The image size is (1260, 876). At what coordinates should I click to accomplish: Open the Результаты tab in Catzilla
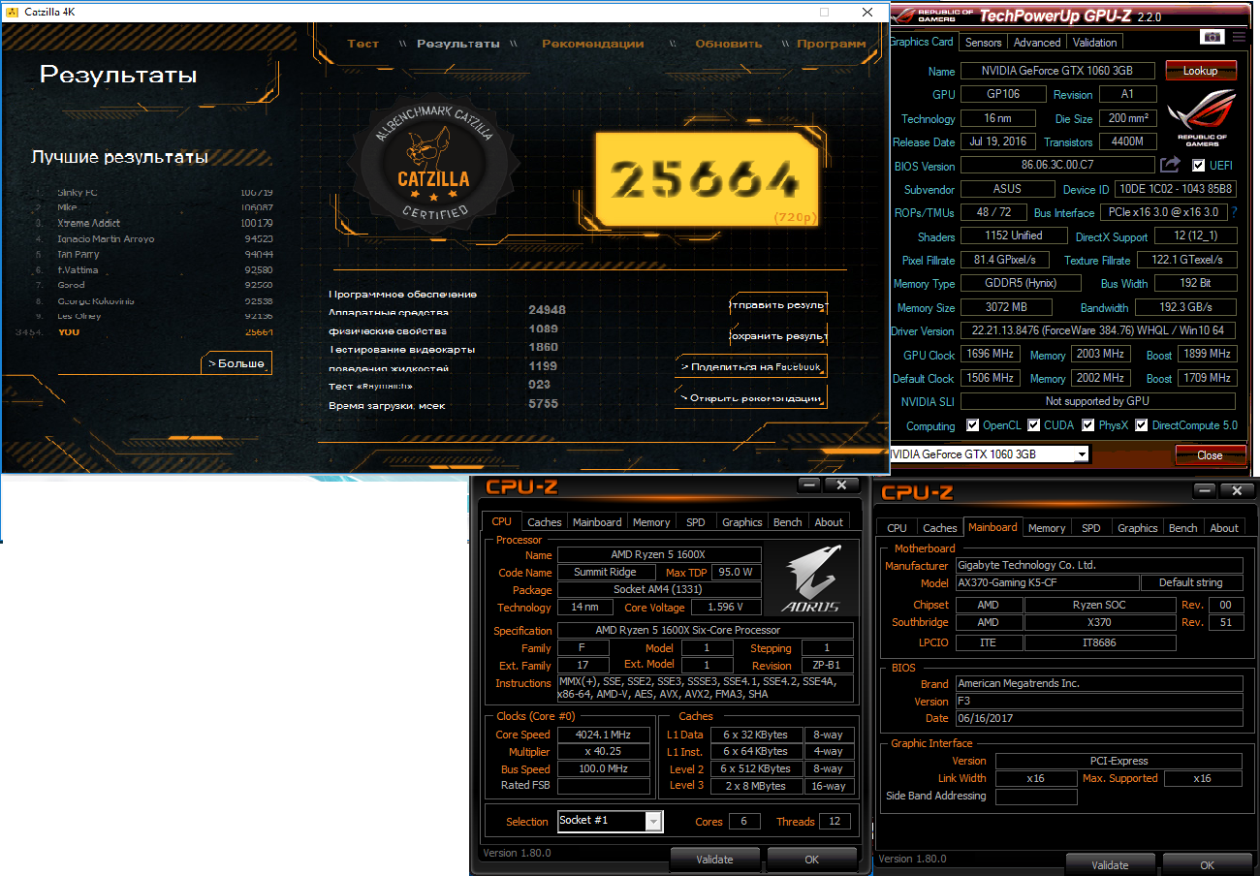(x=458, y=44)
